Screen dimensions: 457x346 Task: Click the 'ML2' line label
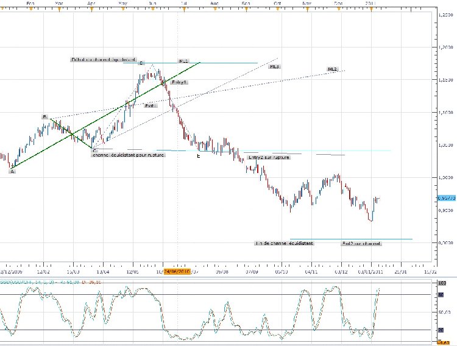click(x=333, y=70)
